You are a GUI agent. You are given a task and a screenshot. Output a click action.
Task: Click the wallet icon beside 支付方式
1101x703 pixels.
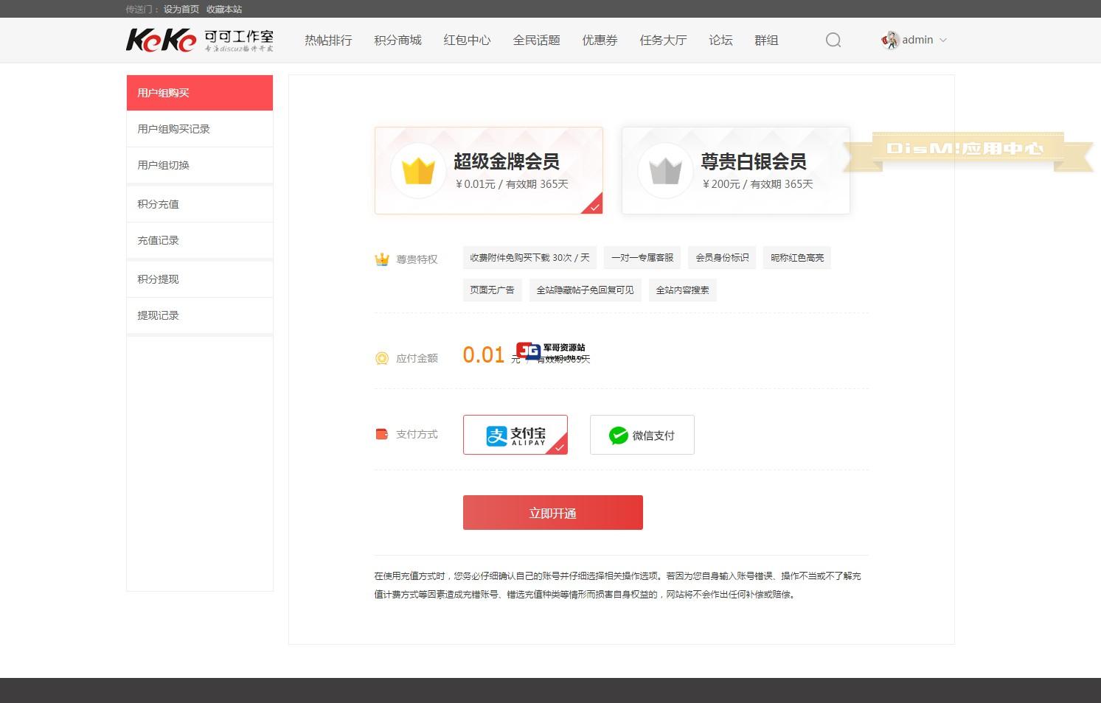(x=381, y=434)
